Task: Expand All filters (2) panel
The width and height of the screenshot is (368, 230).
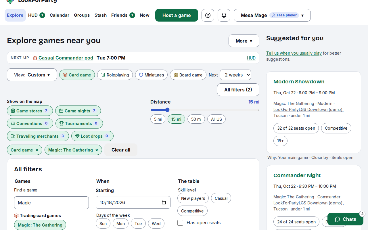Action: [238, 90]
